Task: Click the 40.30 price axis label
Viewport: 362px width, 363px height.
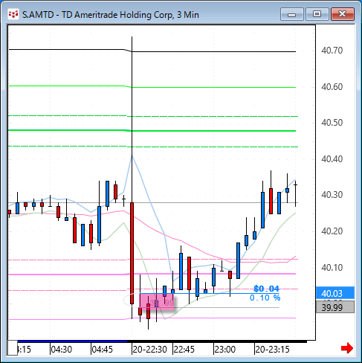Action: point(332,195)
